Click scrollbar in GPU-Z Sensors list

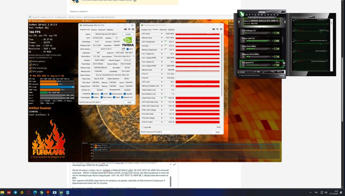coord(222,65)
